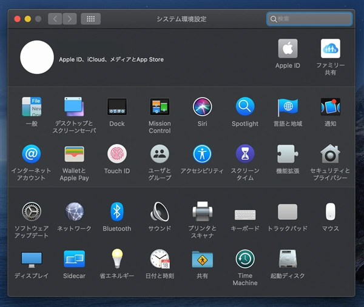Click the user profile picture circle

[x=37, y=58]
